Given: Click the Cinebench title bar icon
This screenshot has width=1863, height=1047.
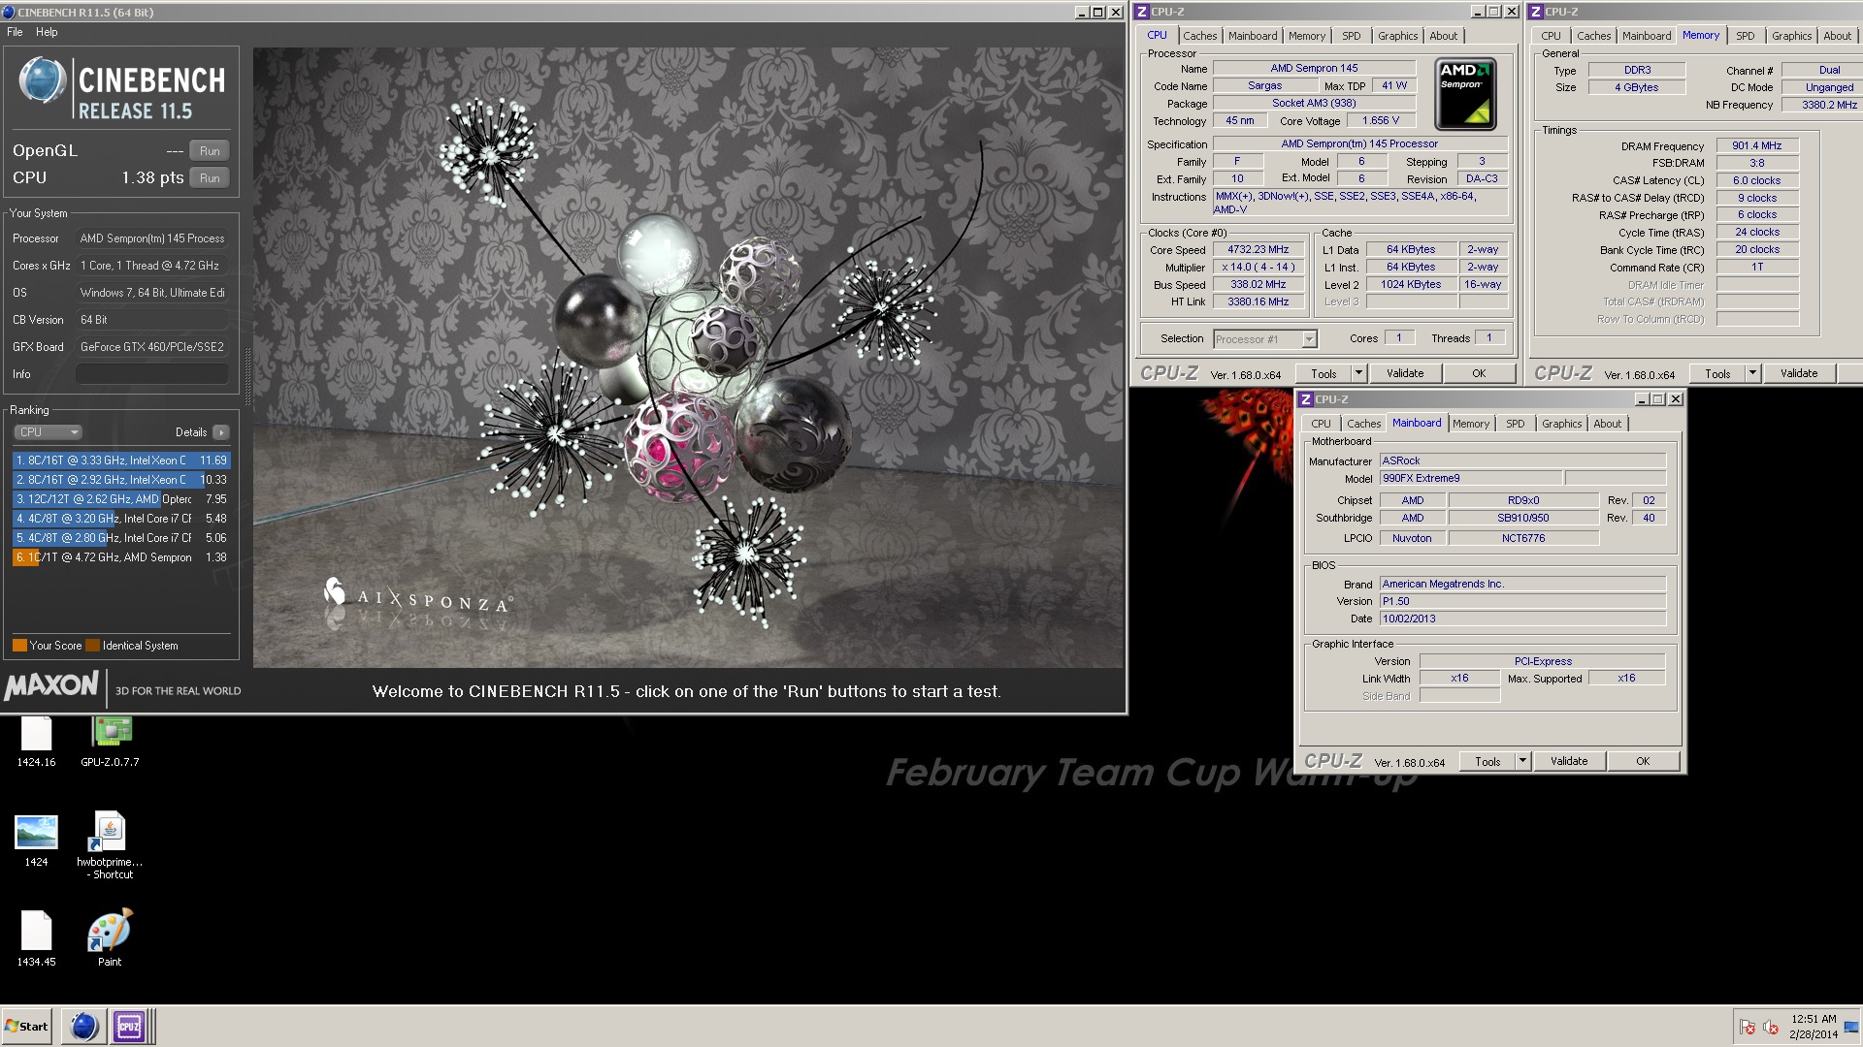Looking at the screenshot, I should coord(9,12).
